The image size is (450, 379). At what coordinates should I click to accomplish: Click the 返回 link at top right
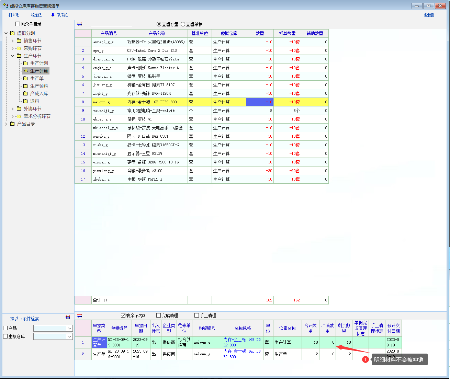[429, 15]
